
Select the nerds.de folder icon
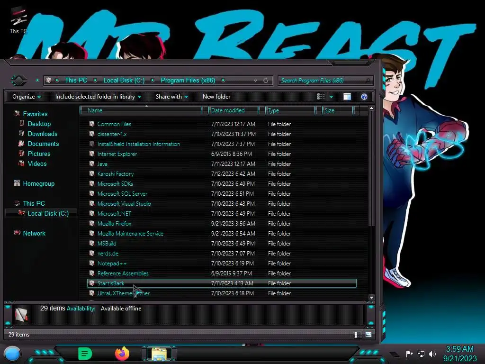tap(92, 253)
